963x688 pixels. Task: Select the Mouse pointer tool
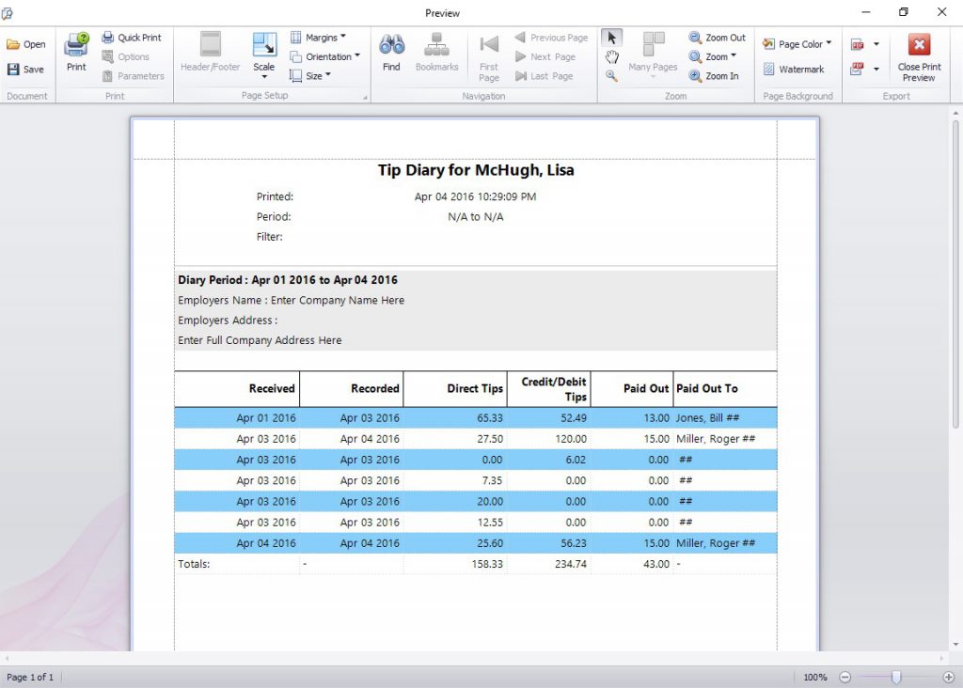pyautogui.click(x=612, y=37)
